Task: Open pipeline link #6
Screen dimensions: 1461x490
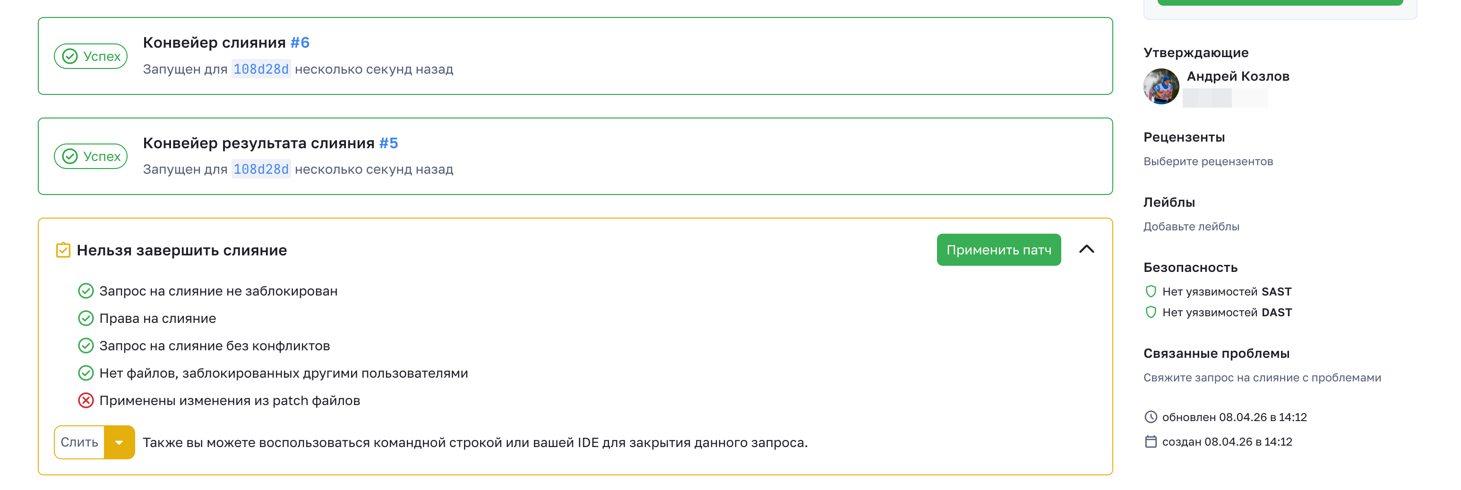Action: click(300, 42)
